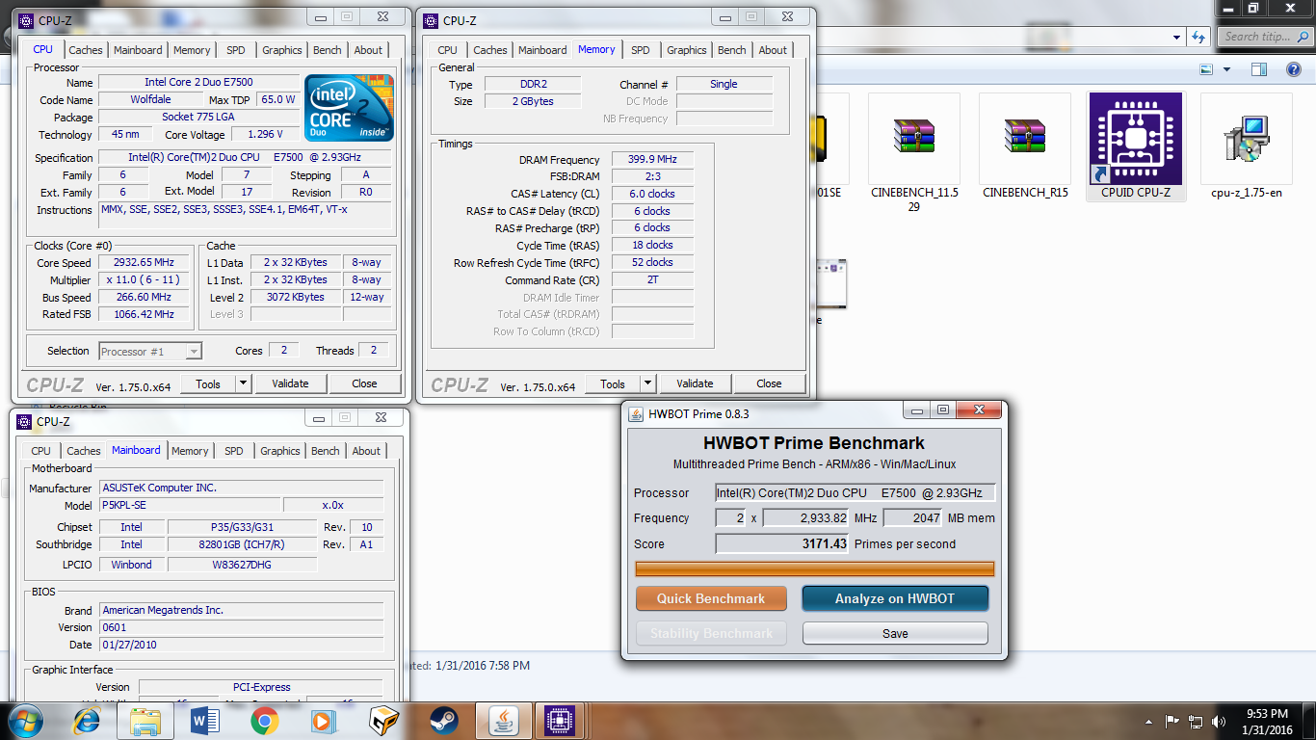Viewport: 1316px width, 740px height.
Task: Open Windows Explorer taskbar icon
Action: [x=145, y=721]
